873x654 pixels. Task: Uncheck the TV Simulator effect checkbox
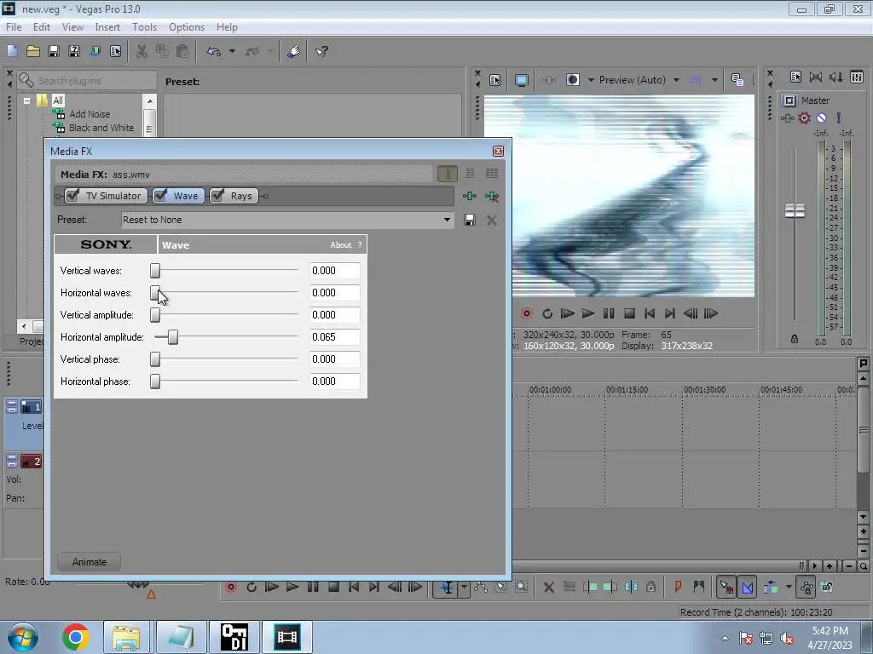tap(72, 195)
